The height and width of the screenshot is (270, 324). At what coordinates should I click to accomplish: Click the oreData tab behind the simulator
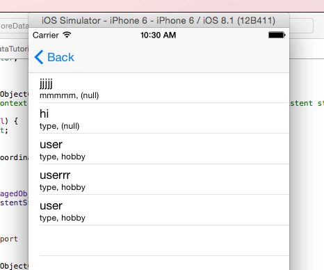click(15, 26)
